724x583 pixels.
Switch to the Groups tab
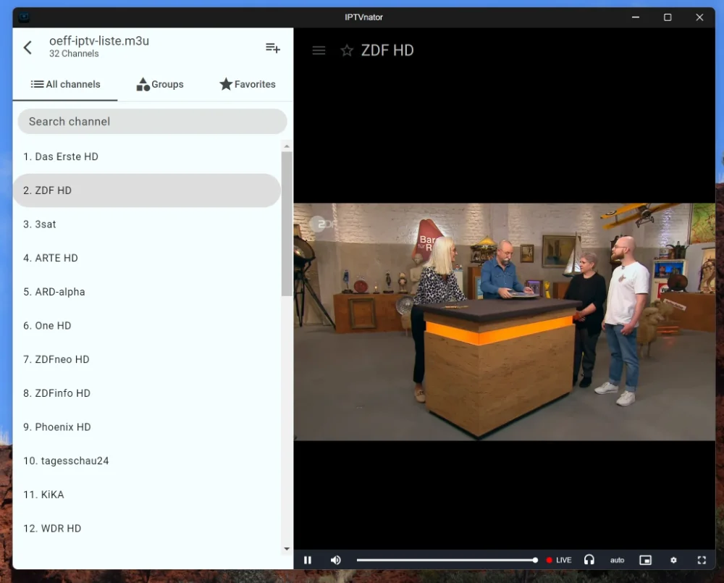160,85
